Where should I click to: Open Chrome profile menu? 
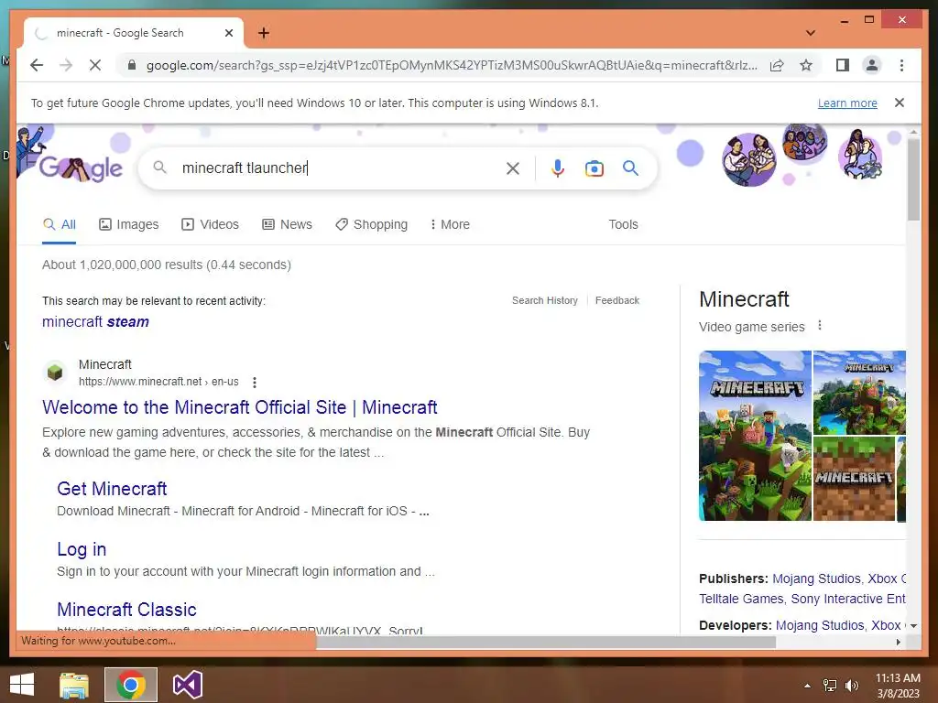point(872,65)
